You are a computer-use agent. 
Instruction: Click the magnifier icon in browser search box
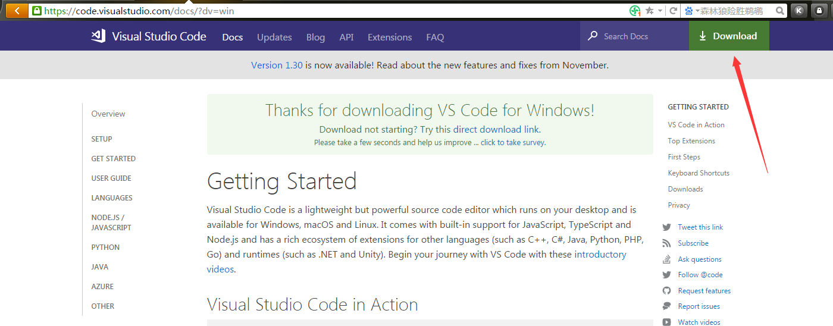click(779, 11)
